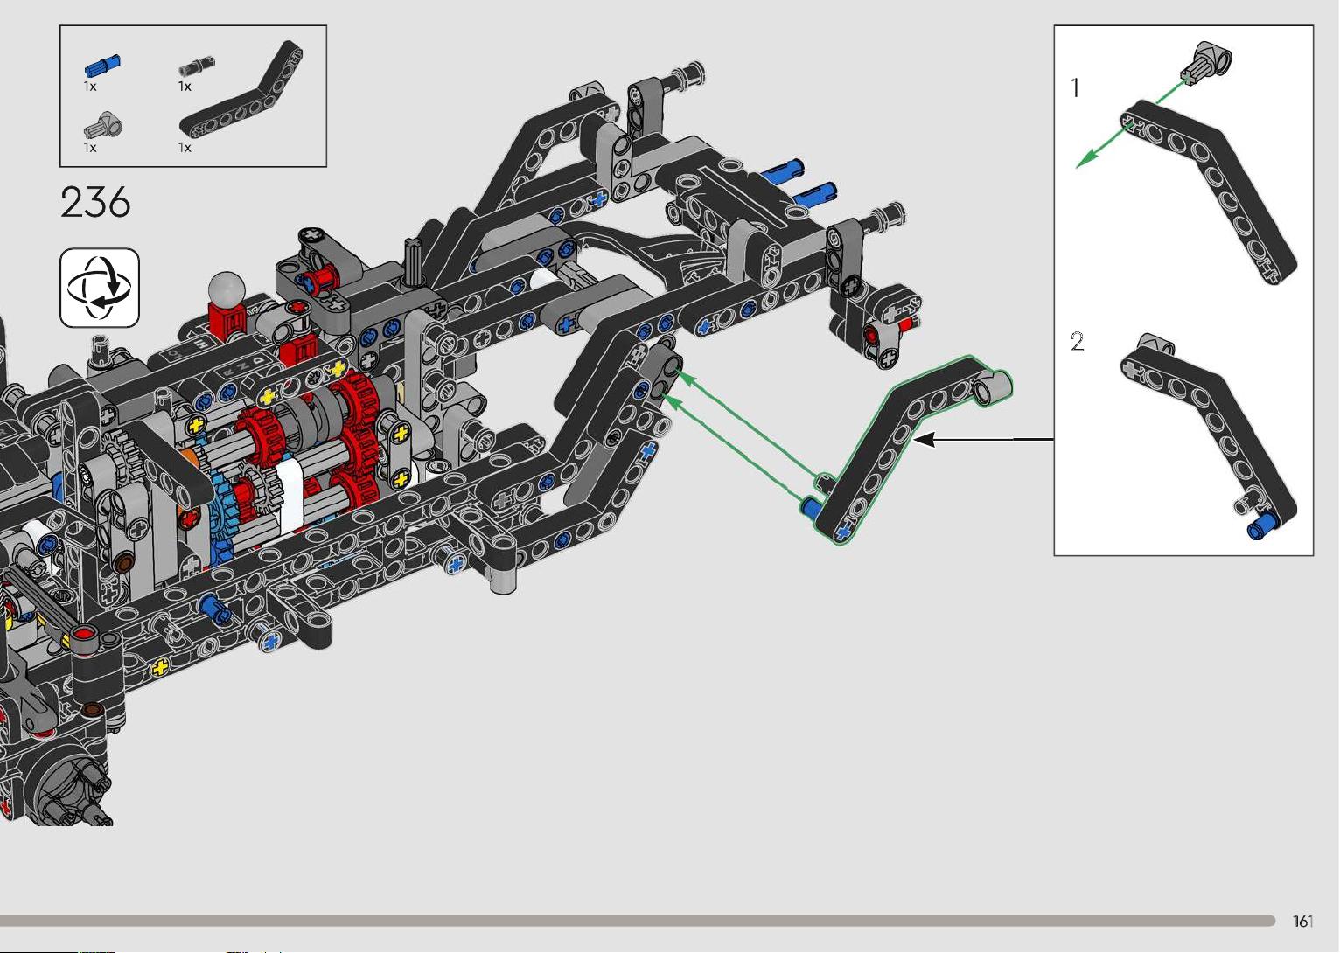Click sub-step 2 liftarm illustration

[1209, 437]
